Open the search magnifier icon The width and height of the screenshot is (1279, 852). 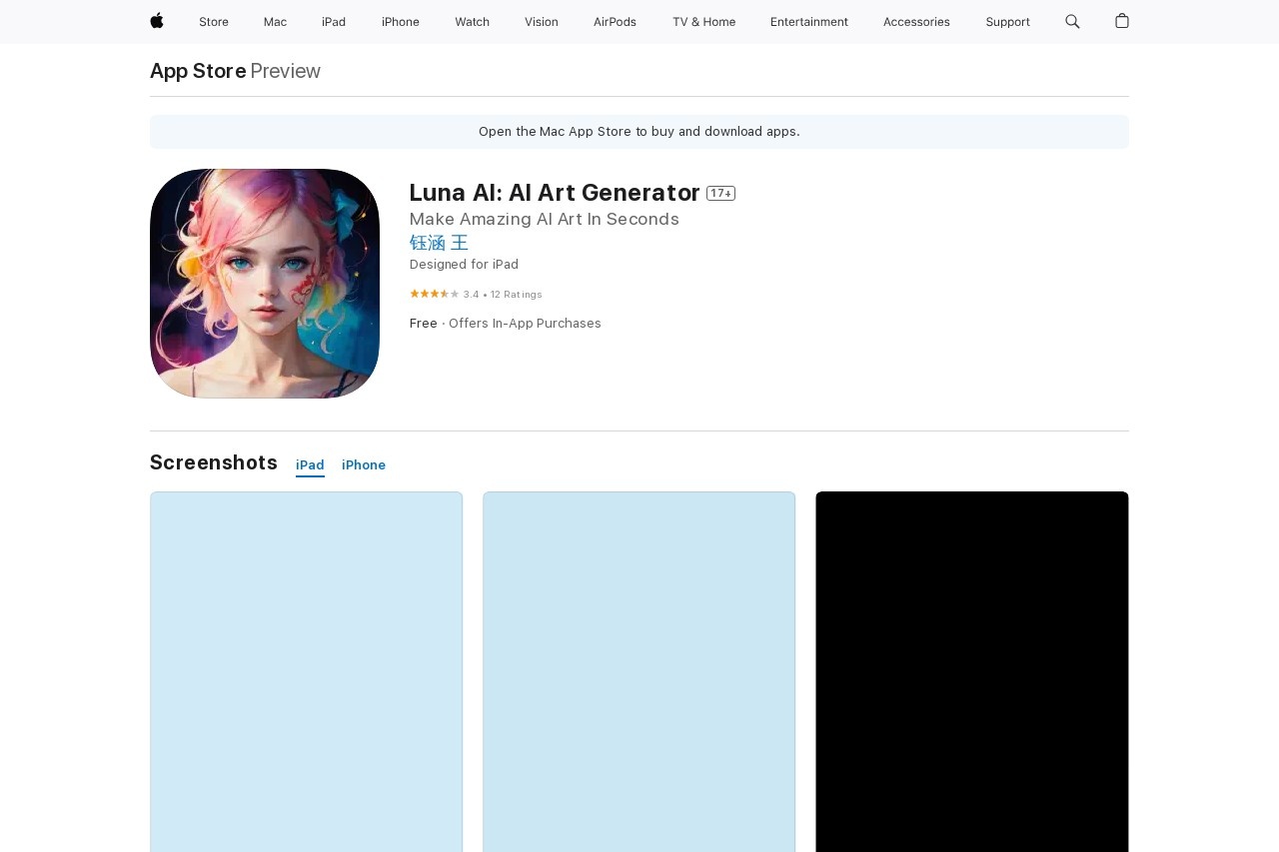pyautogui.click(x=1072, y=21)
